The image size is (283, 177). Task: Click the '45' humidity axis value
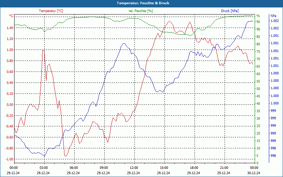(258, 96)
